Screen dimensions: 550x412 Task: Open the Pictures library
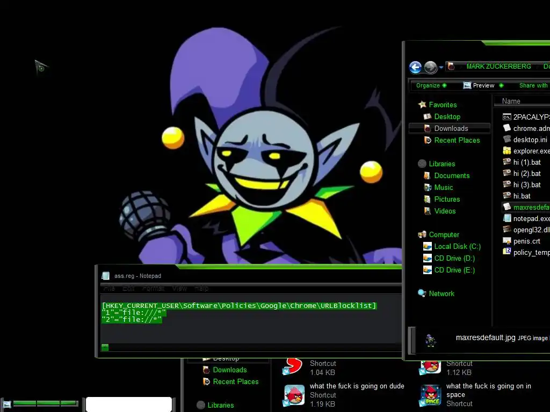click(x=447, y=199)
